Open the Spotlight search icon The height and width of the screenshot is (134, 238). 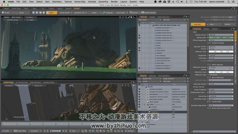point(228,2)
